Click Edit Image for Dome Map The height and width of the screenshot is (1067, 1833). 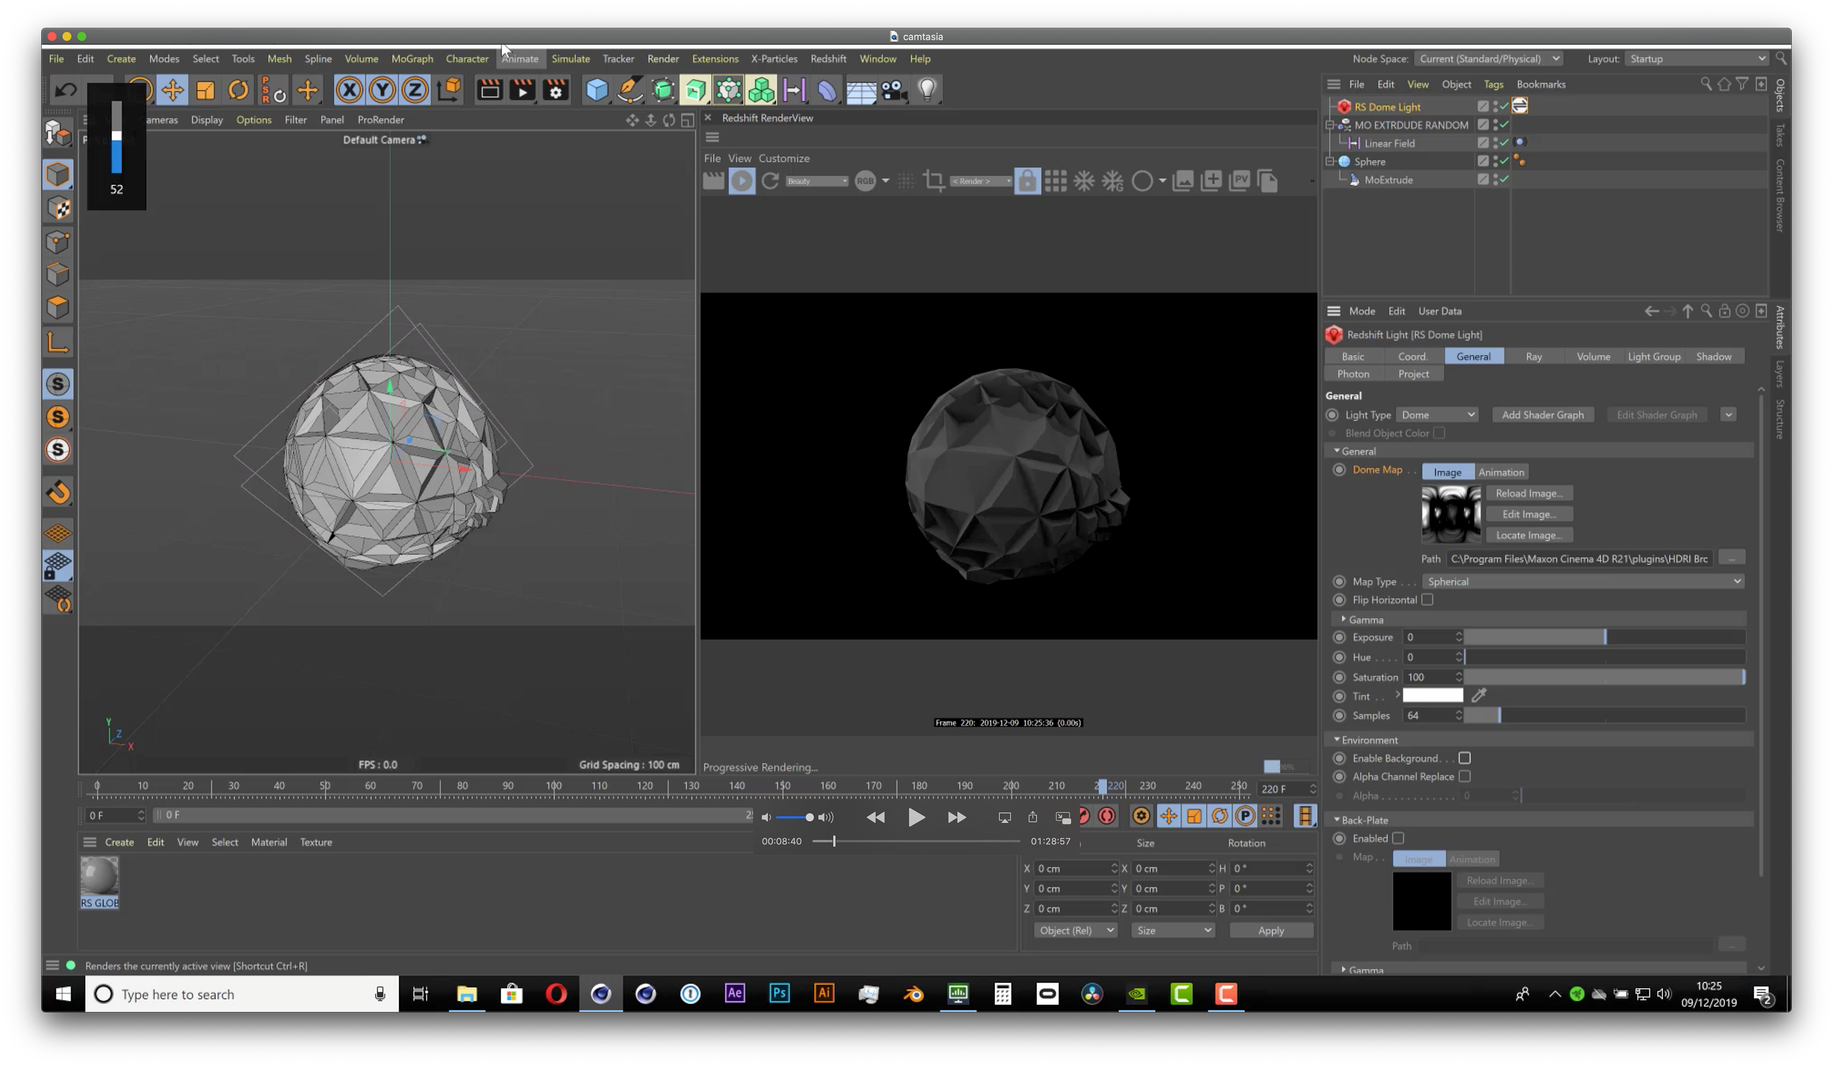point(1529,514)
